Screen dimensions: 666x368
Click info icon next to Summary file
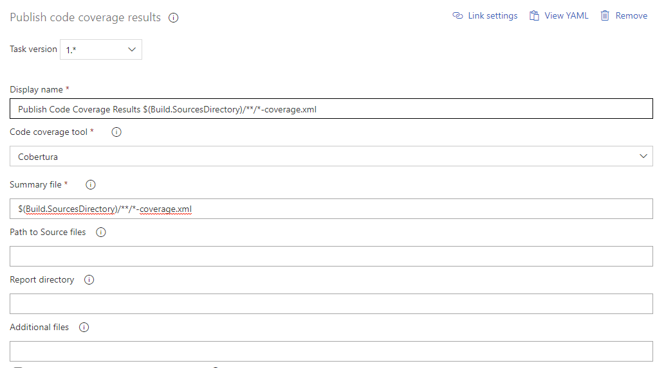[x=91, y=185]
